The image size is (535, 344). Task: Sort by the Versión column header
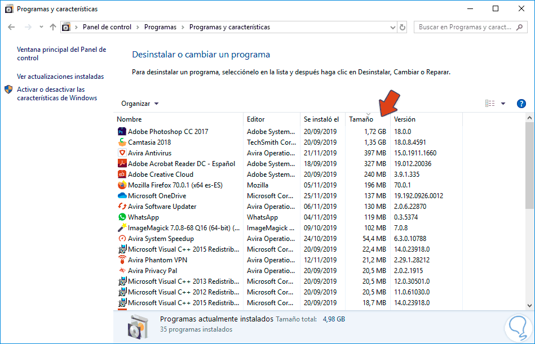pos(427,119)
